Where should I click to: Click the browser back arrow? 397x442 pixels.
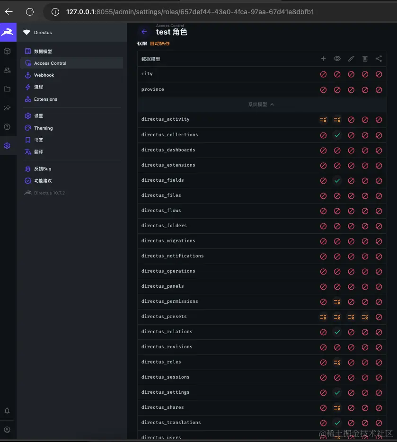9,11
